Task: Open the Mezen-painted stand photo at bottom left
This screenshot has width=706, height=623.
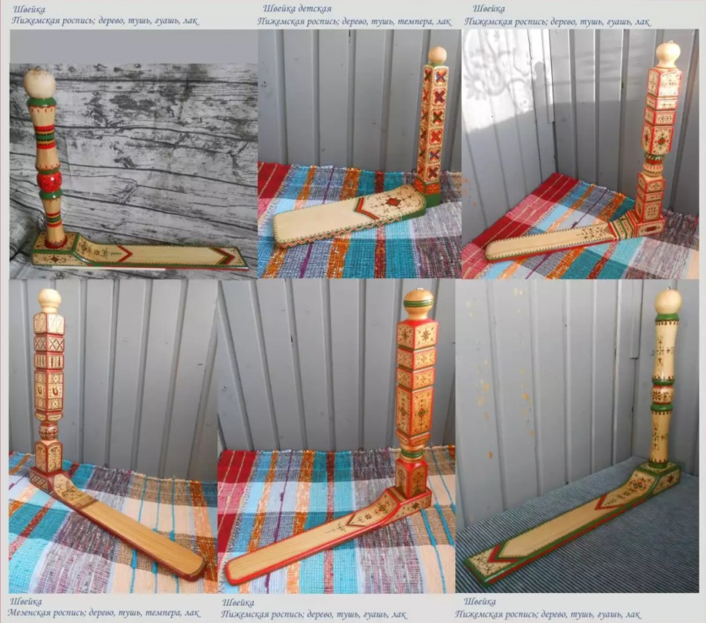Action: [113, 436]
